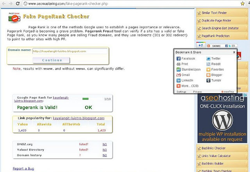Close the Bookmark & Share popup

point(234,52)
